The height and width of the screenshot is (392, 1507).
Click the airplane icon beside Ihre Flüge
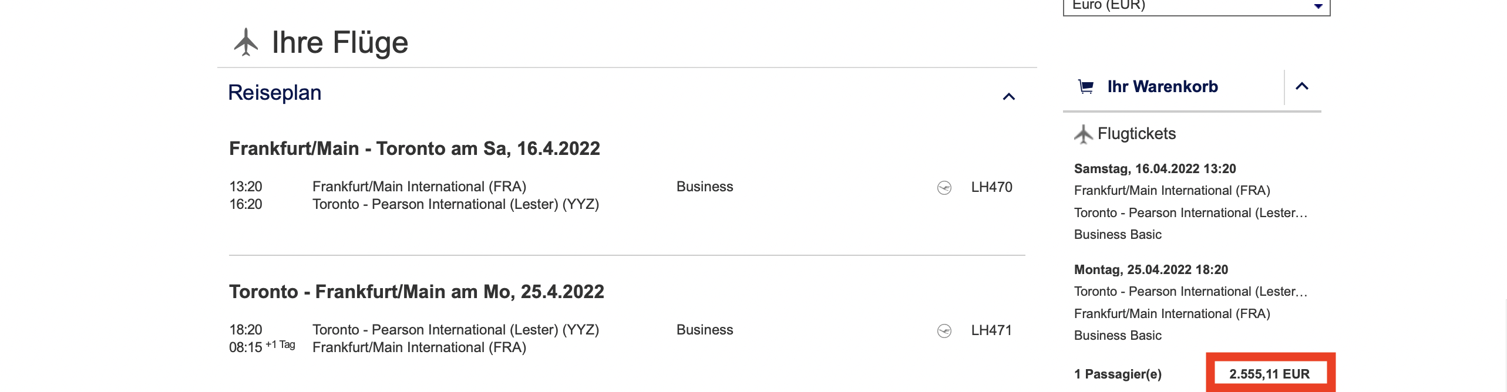[246, 42]
